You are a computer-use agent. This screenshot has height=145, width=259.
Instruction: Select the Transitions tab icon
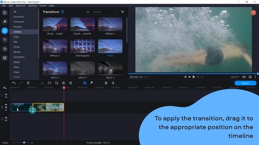(5, 31)
